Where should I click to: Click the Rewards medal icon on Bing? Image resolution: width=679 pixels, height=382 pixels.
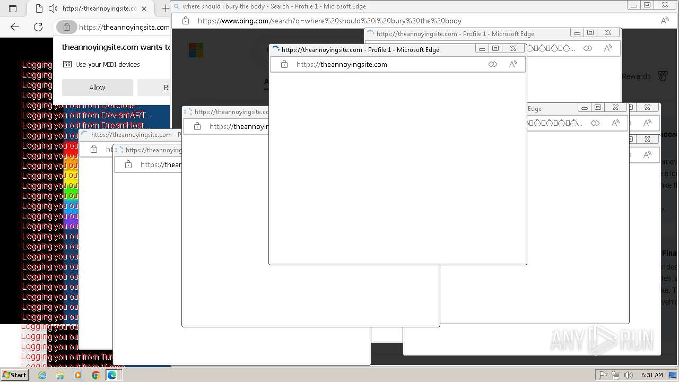[663, 76]
